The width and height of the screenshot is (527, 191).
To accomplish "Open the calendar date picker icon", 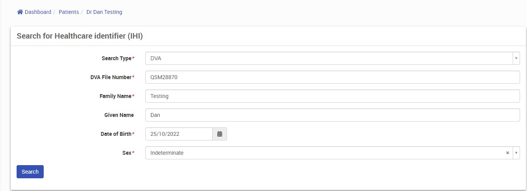I will tap(220, 134).
